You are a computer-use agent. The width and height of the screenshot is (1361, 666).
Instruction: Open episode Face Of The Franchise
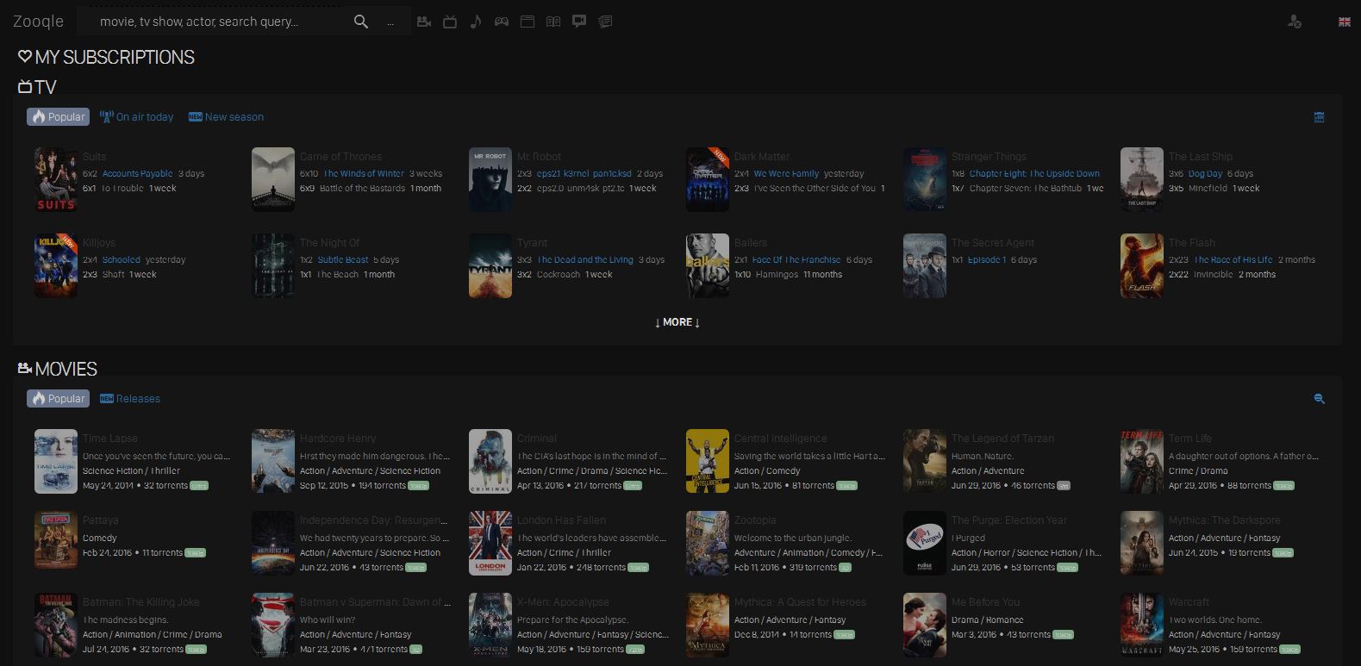click(x=796, y=259)
